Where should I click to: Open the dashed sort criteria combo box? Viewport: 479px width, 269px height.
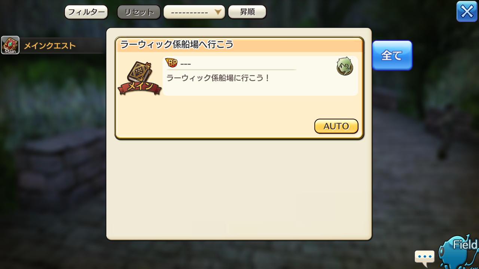click(194, 12)
